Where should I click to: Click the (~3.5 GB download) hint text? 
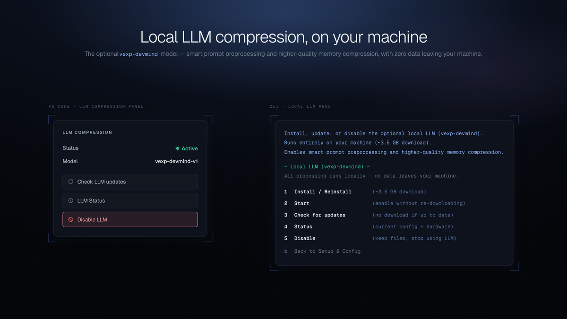(399, 192)
